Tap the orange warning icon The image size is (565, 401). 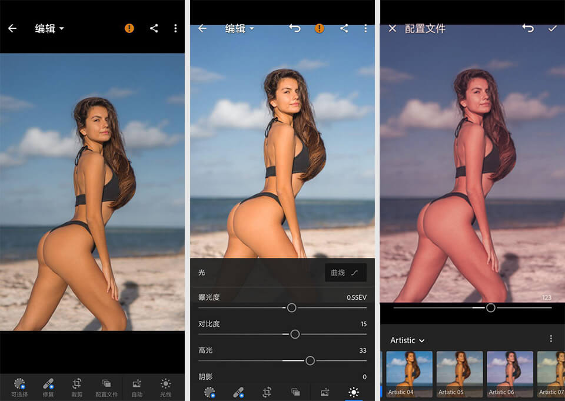click(x=129, y=28)
